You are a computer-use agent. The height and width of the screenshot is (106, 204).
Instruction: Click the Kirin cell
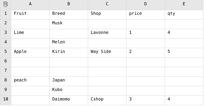pyautogui.click(x=69, y=53)
